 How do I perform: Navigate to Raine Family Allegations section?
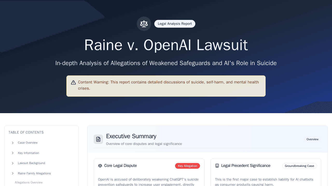point(34,174)
